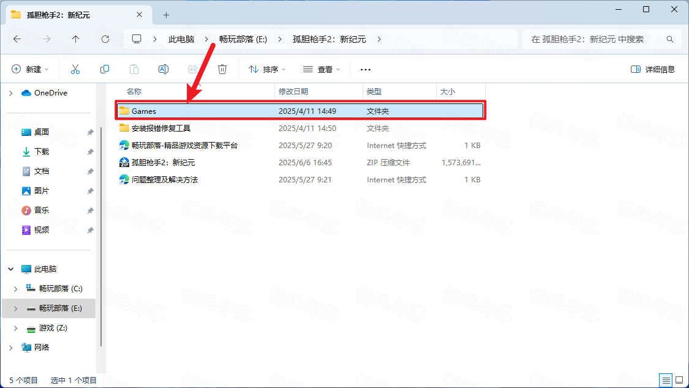Go up one folder level

(75, 39)
